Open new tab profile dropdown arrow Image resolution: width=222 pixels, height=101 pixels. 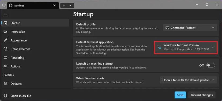click(70, 6)
